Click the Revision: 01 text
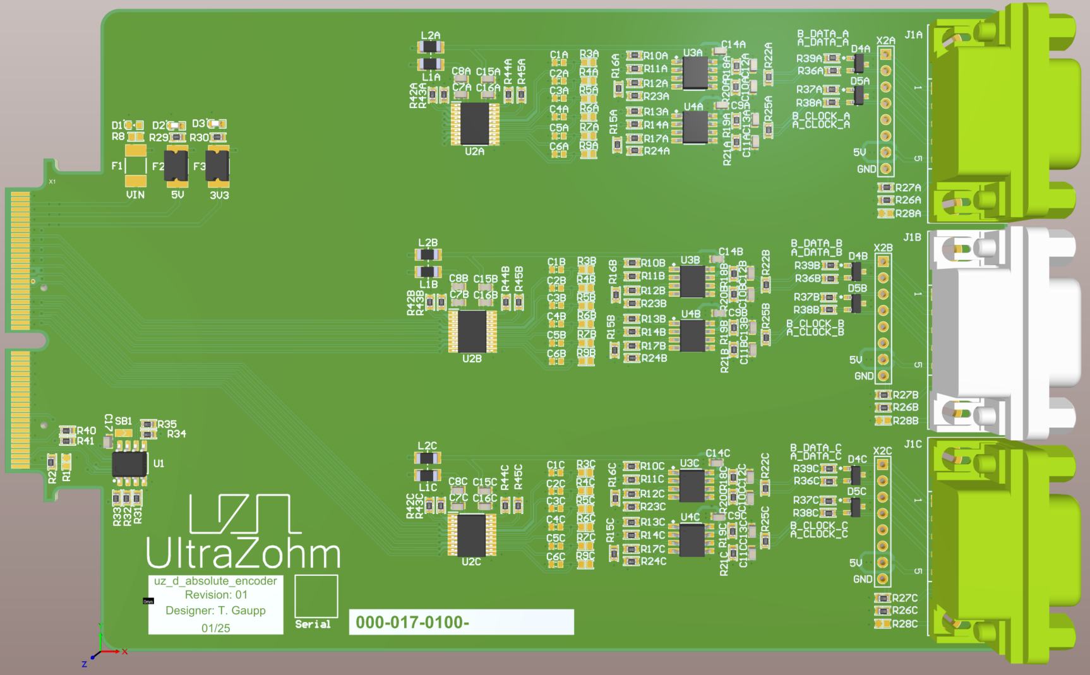 (x=216, y=595)
